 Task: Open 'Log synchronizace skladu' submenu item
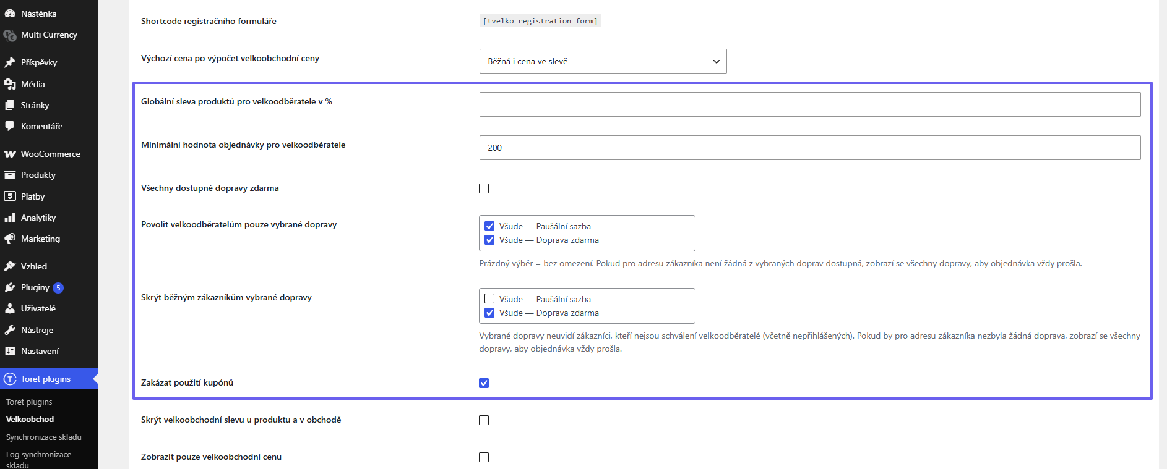(38, 460)
